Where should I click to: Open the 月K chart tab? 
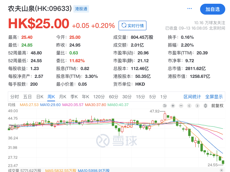[x=63, y=97]
